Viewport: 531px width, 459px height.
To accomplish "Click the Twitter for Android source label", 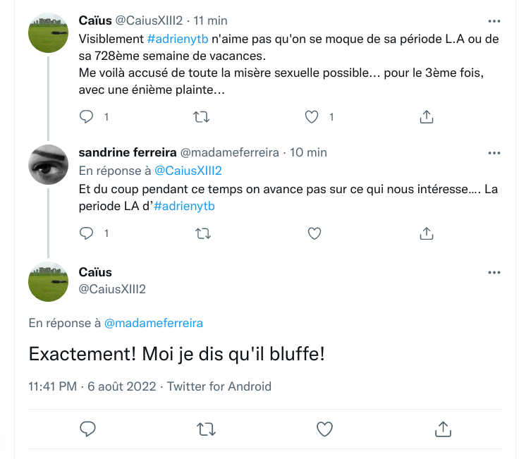I will 219,386.
